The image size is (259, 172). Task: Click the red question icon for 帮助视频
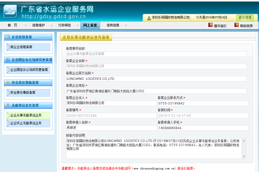237,25
